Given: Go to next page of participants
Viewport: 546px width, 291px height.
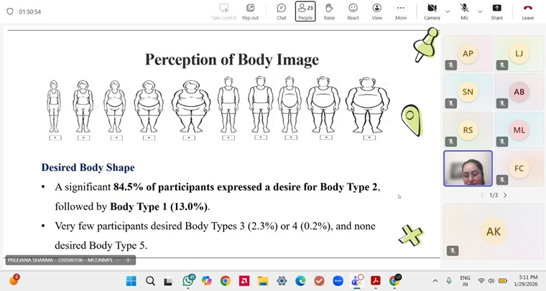Looking at the screenshot, I should click(505, 195).
